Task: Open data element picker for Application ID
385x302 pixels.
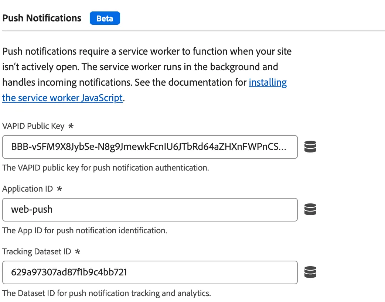Action: [310, 209]
